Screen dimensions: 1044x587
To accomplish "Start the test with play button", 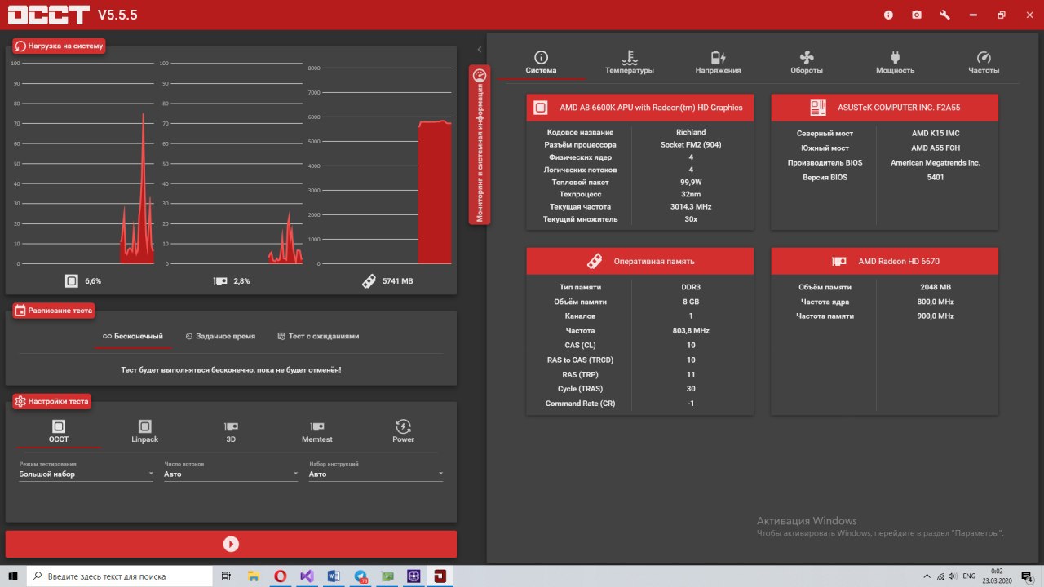I will [231, 544].
